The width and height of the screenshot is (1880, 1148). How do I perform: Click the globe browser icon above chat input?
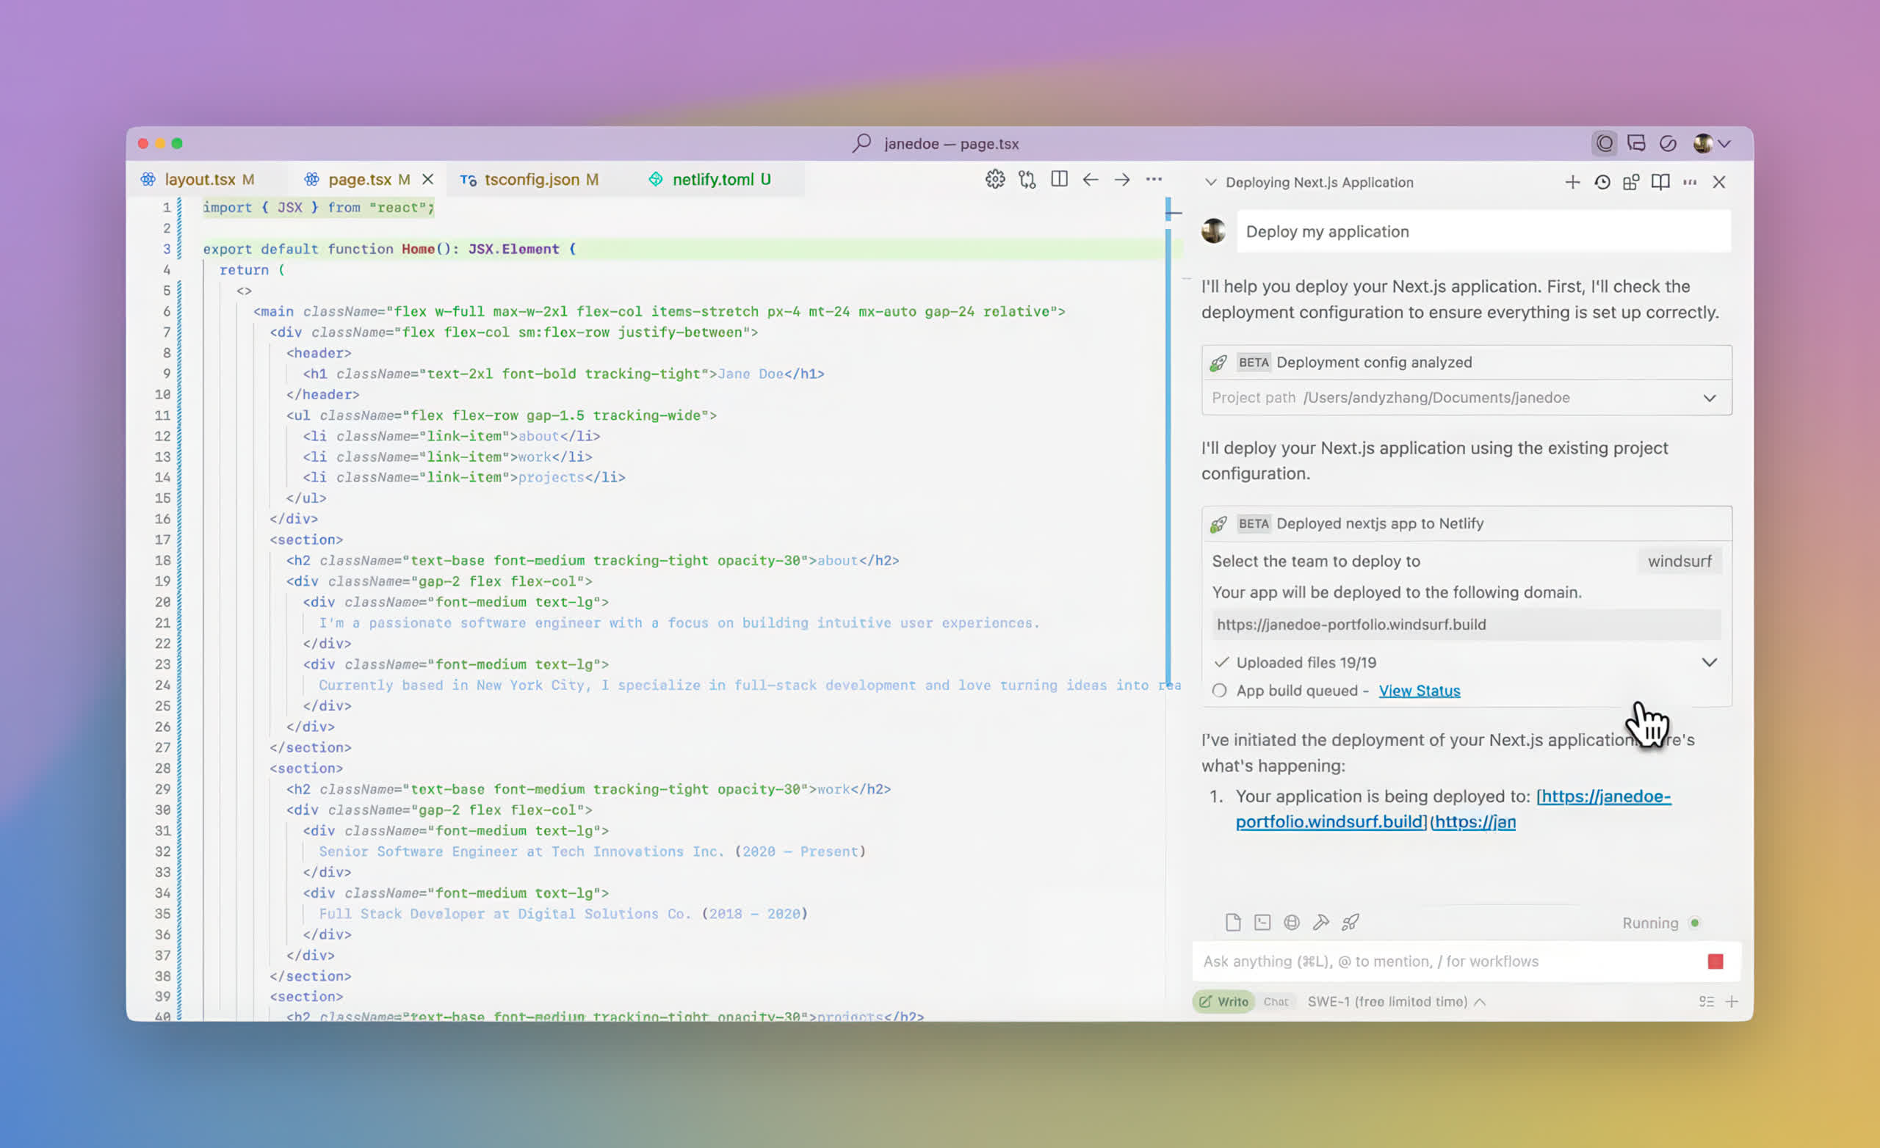tap(1291, 922)
